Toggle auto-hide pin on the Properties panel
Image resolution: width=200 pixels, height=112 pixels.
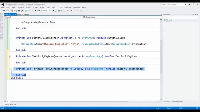pos(196,14)
